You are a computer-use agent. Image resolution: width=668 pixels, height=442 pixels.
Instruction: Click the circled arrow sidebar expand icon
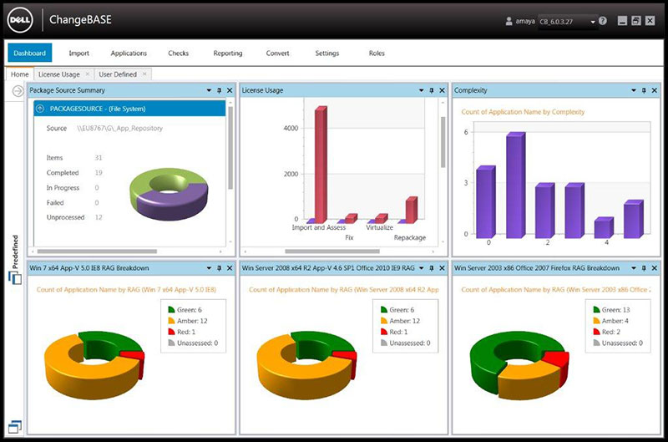coord(18,91)
